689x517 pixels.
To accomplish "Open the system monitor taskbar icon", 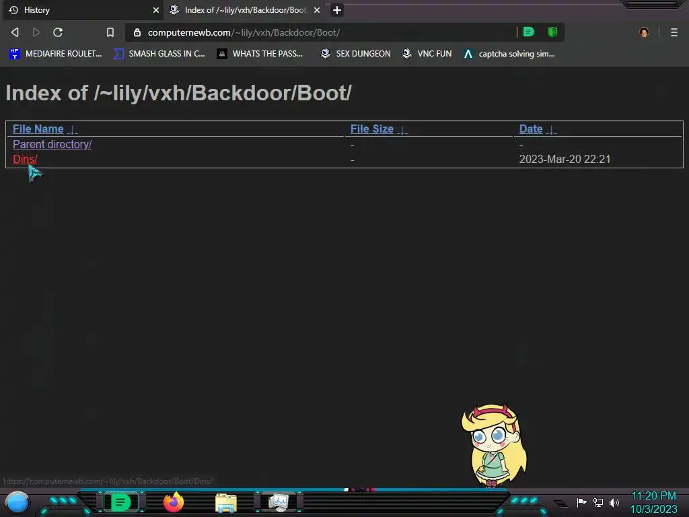I will click(279, 502).
